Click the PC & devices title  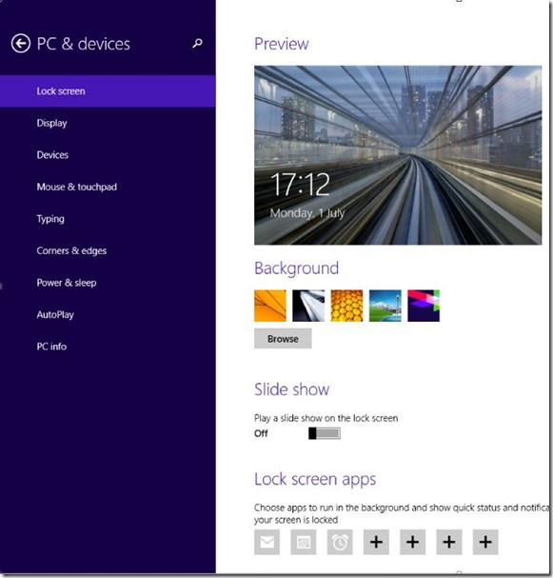click(83, 44)
